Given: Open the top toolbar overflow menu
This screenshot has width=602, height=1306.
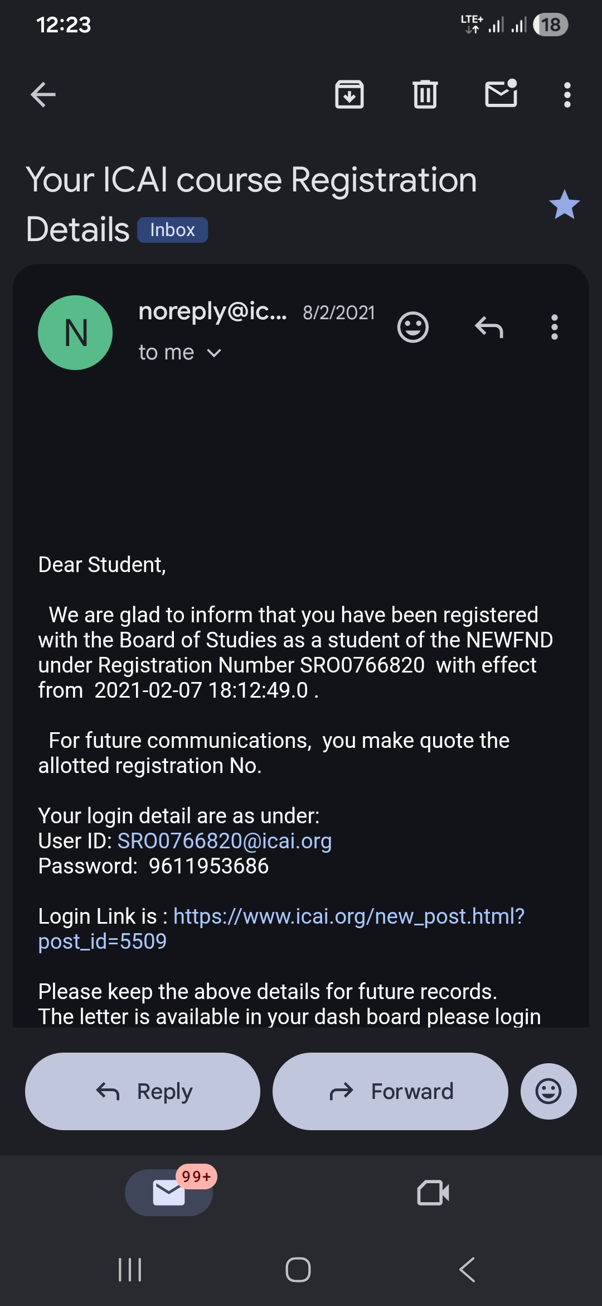Looking at the screenshot, I should [x=567, y=95].
